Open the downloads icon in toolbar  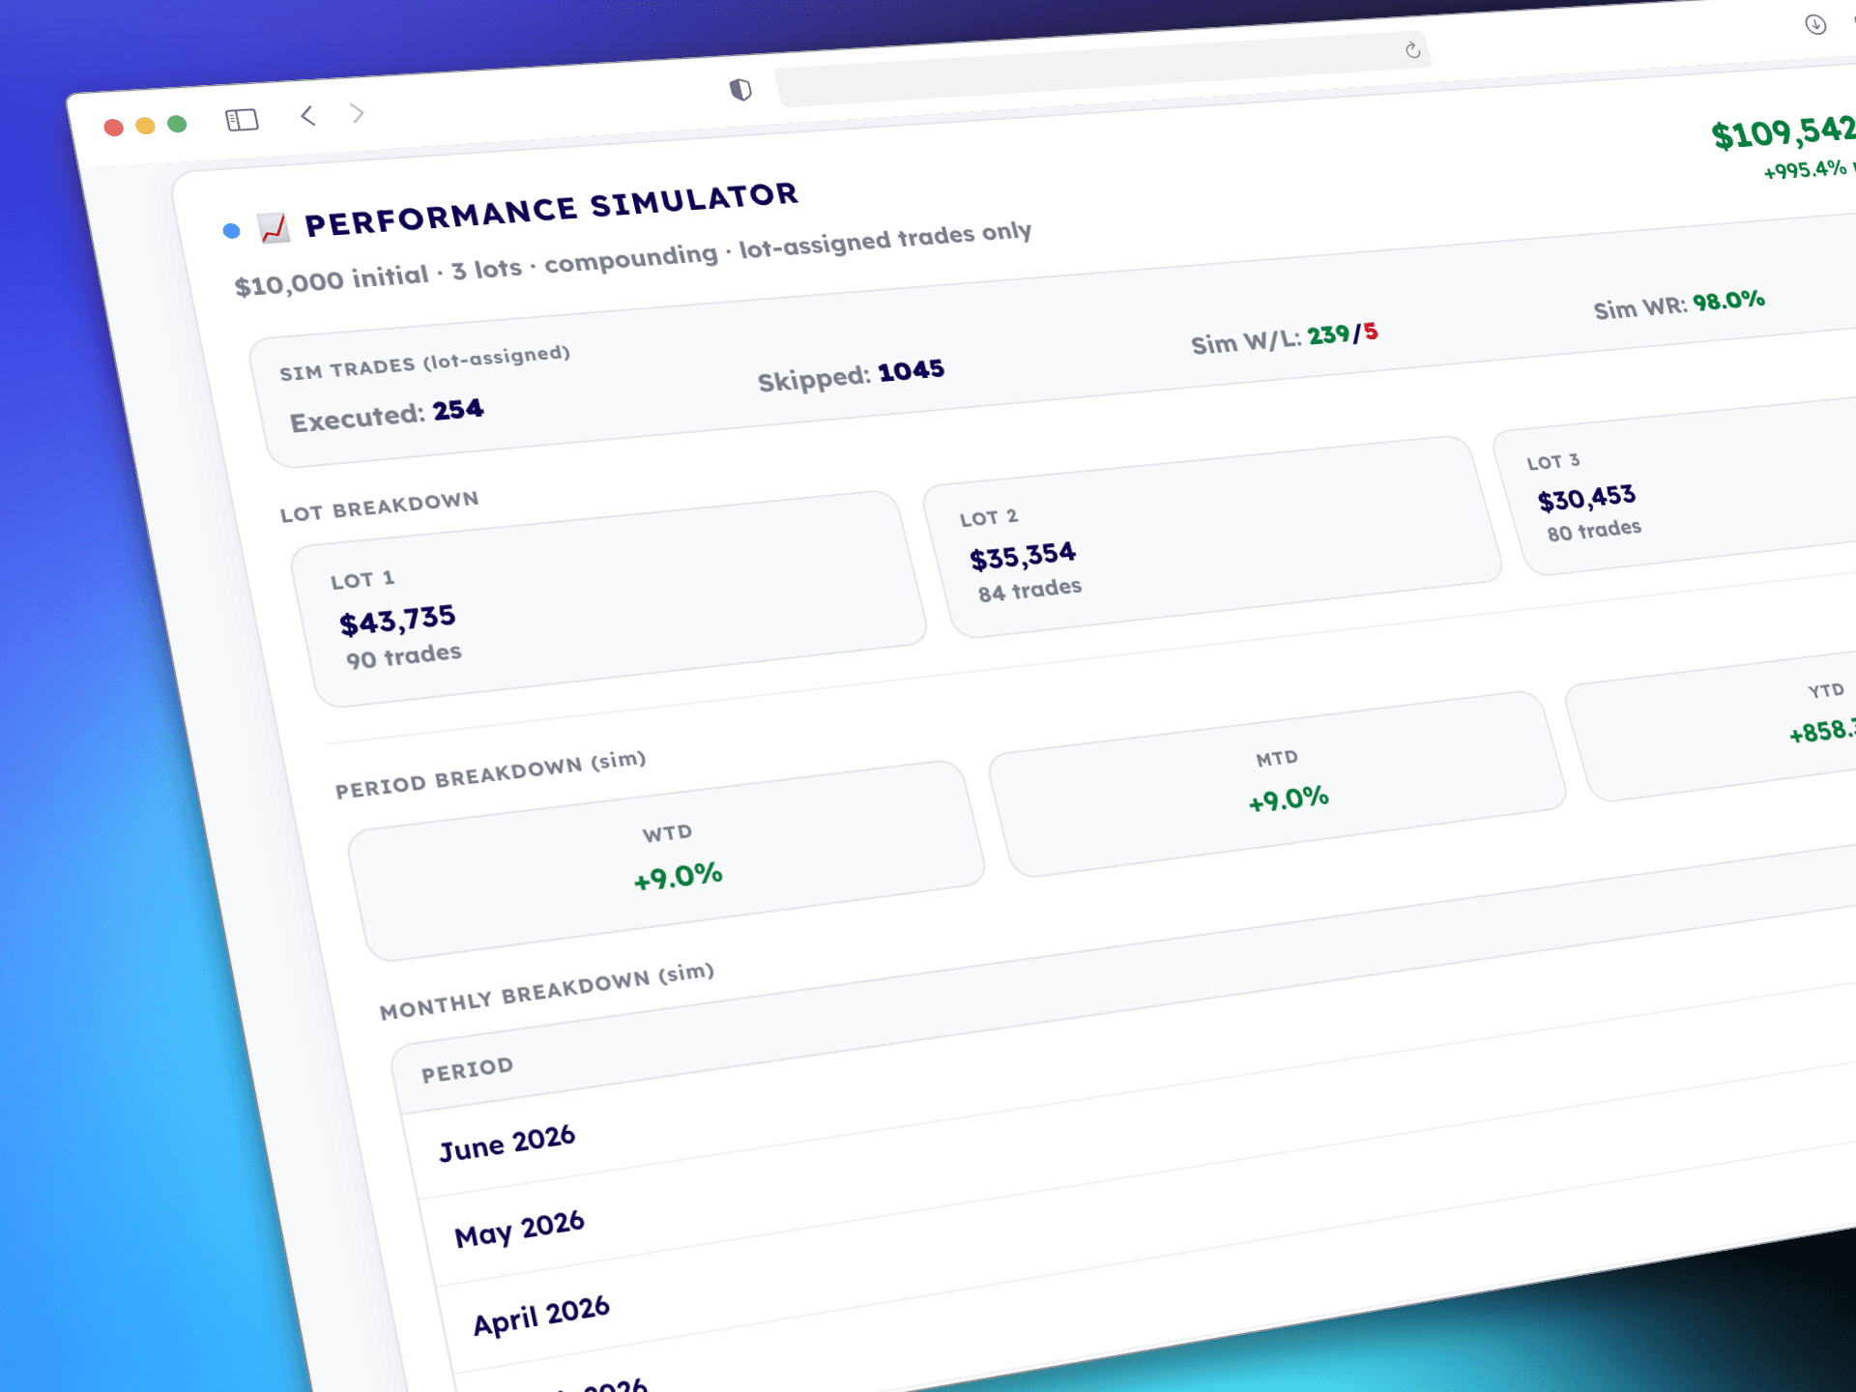coord(1815,25)
